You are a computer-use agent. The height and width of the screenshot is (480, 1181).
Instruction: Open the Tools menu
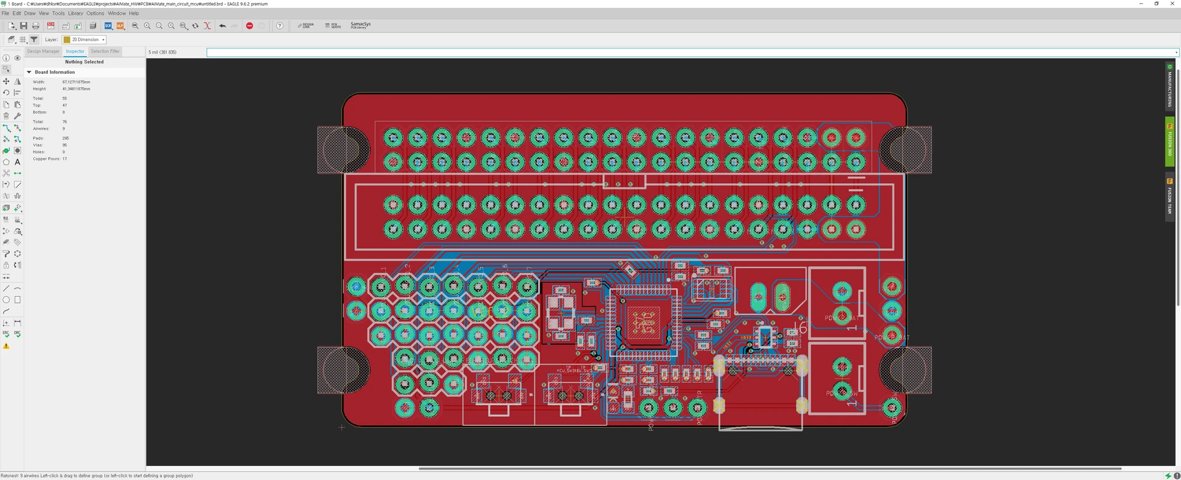pyautogui.click(x=58, y=13)
